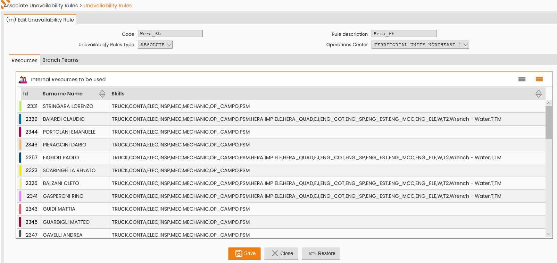Click the logo icon at top left
Screen dimensions: 557x263
click(5, 3)
